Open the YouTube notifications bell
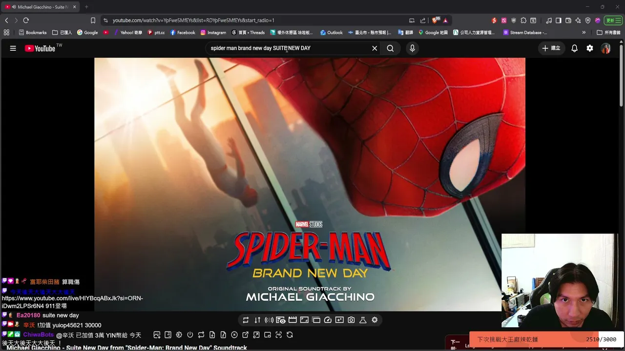 (x=574, y=48)
